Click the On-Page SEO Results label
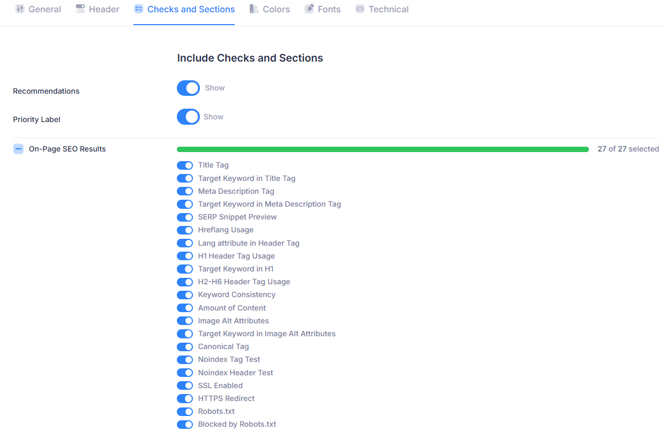Image resolution: width=664 pixels, height=431 pixels. click(x=68, y=149)
